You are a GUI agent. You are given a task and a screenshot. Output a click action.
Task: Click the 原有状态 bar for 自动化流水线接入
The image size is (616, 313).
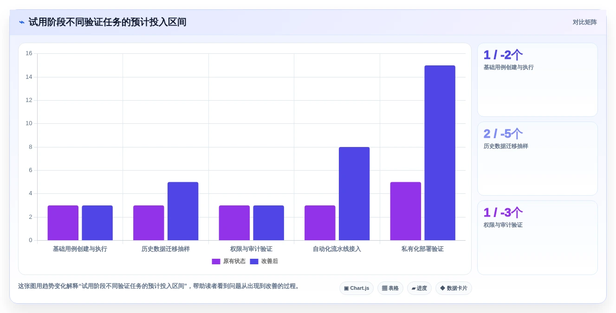click(x=320, y=223)
